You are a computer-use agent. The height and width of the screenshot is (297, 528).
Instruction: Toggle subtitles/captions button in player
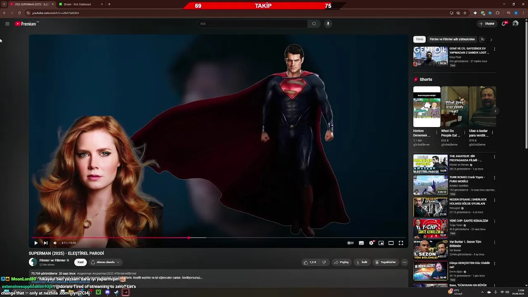pyautogui.click(x=361, y=243)
